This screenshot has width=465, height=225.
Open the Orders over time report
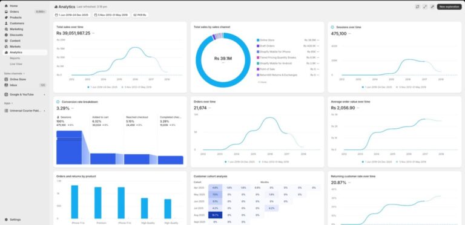pos(205,102)
